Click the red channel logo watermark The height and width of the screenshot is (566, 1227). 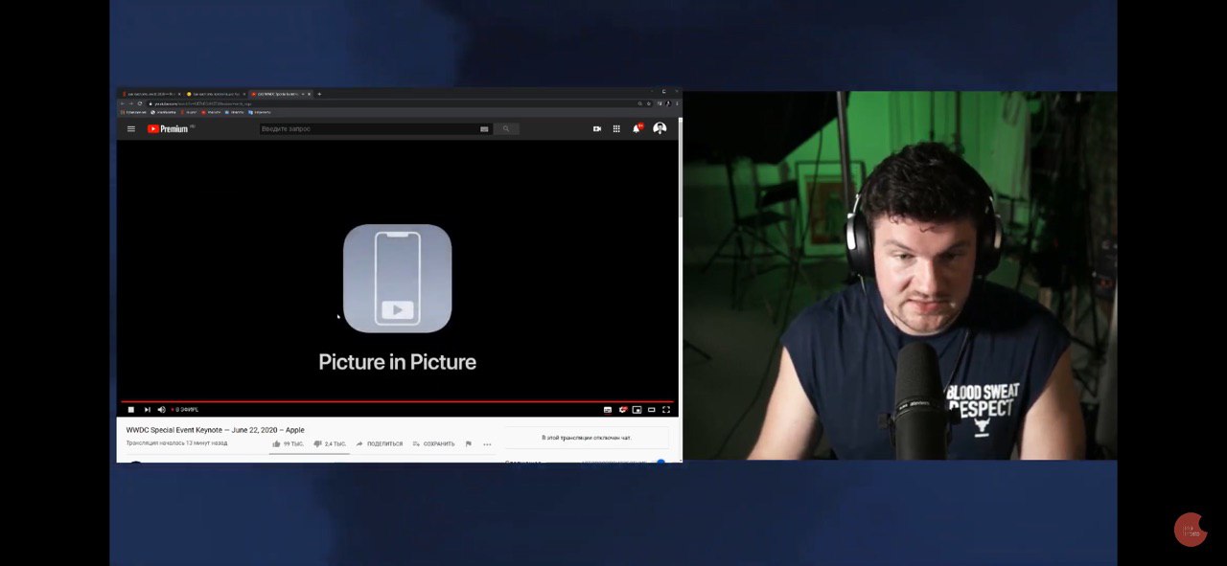[x=1191, y=530]
